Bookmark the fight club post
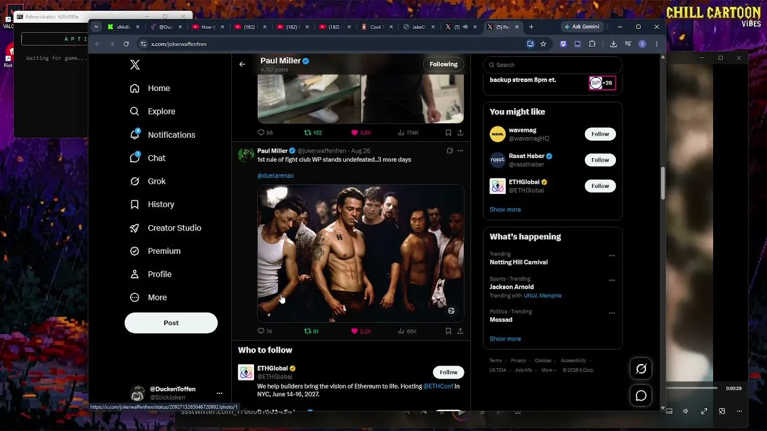Screen dimensions: 767x431 [448, 331]
